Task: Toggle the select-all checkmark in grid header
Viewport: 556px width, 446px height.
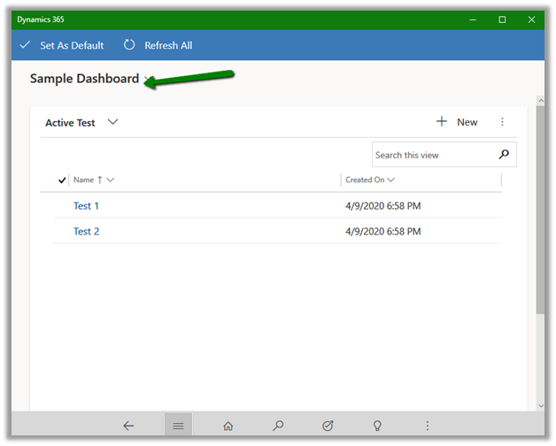Action: pyautogui.click(x=62, y=181)
